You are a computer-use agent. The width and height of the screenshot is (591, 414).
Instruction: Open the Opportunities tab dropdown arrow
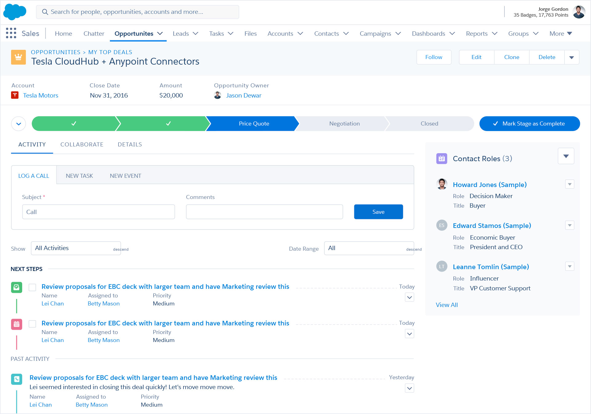pyautogui.click(x=160, y=33)
